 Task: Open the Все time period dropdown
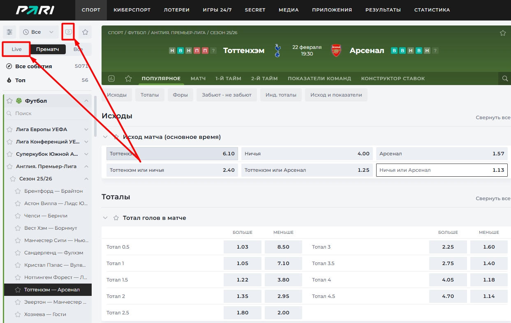[39, 32]
